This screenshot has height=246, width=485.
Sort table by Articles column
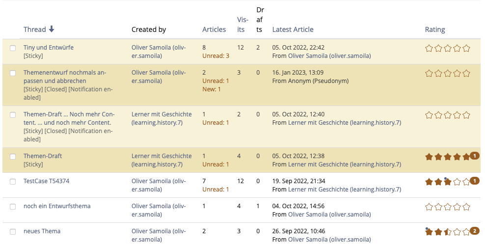(214, 29)
